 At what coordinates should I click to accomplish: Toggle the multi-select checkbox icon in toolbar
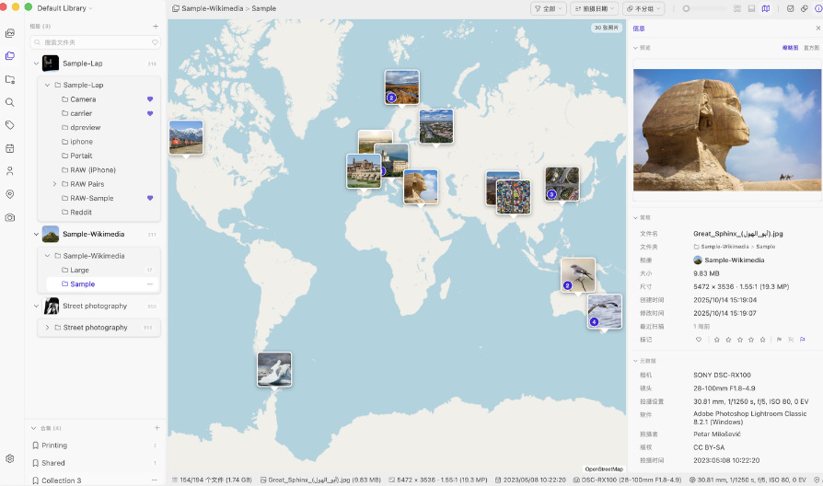coord(790,8)
